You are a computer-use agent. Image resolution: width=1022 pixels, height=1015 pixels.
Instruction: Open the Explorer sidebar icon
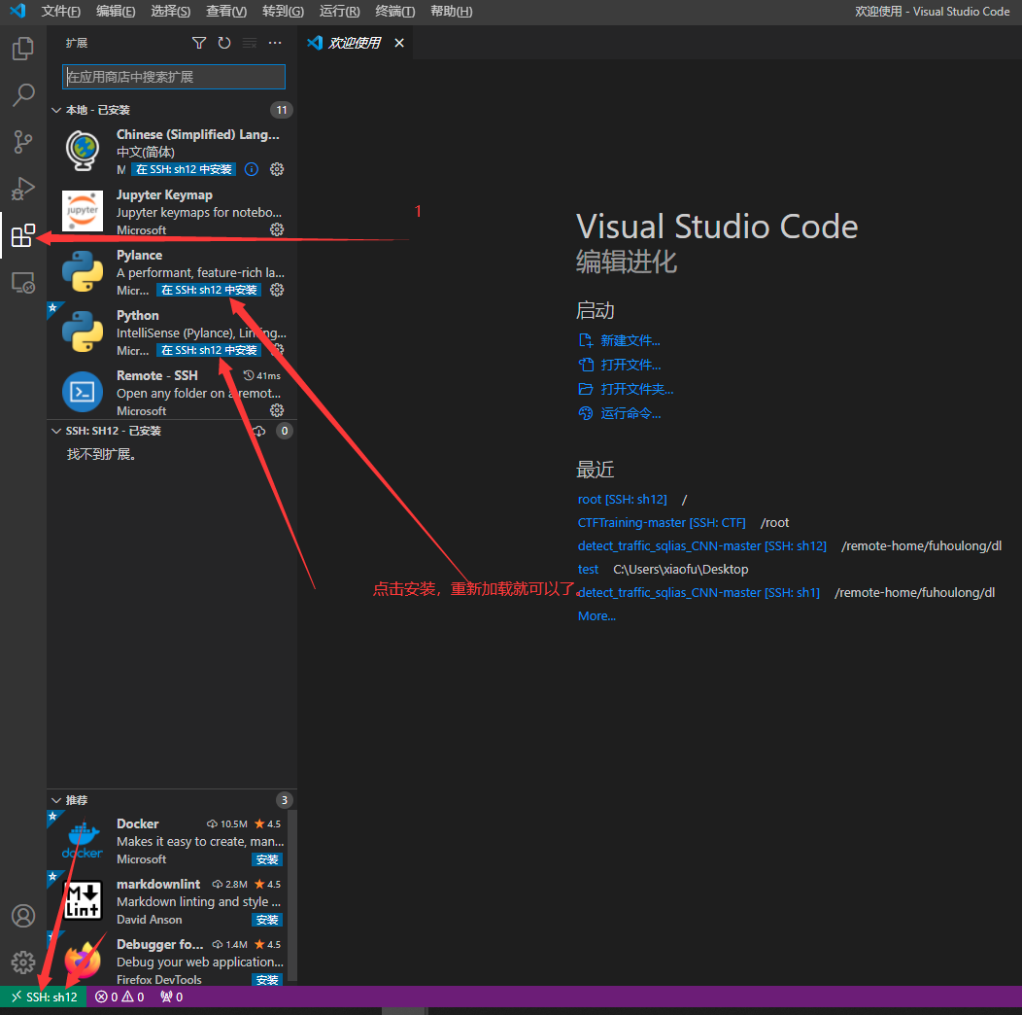pos(22,48)
